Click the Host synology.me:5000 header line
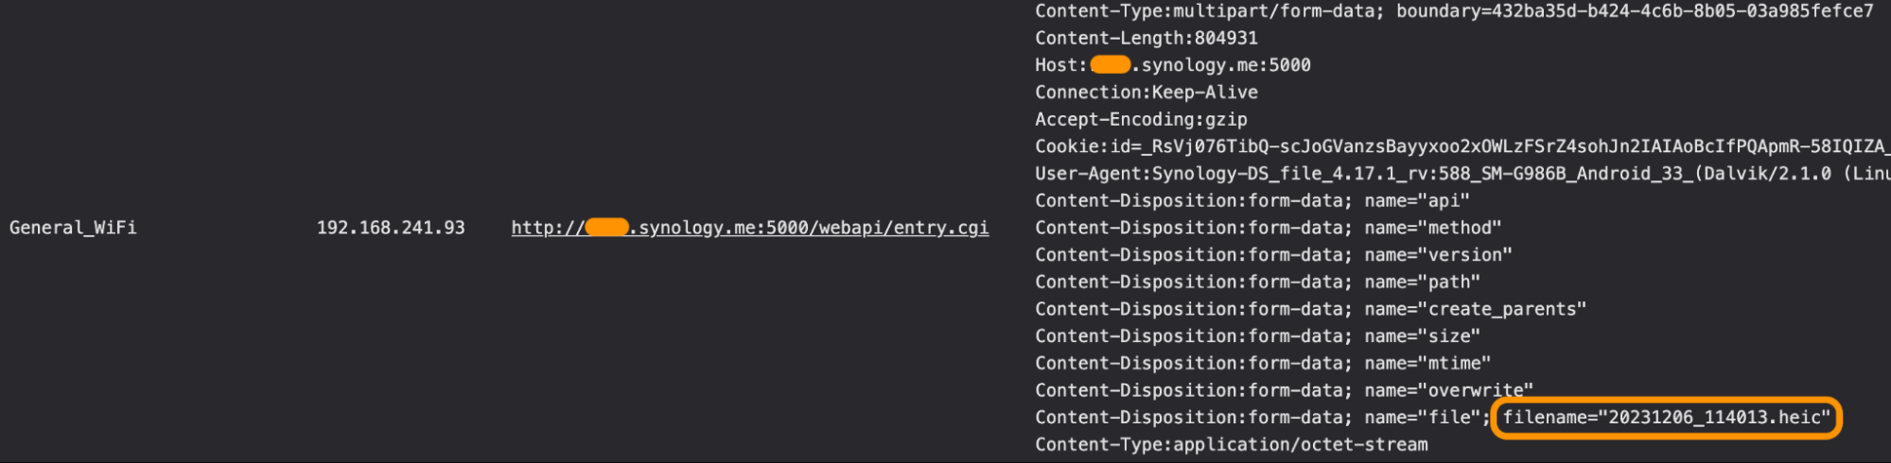This screenshot has height=463, width=1891. (x=1172, y=65)
